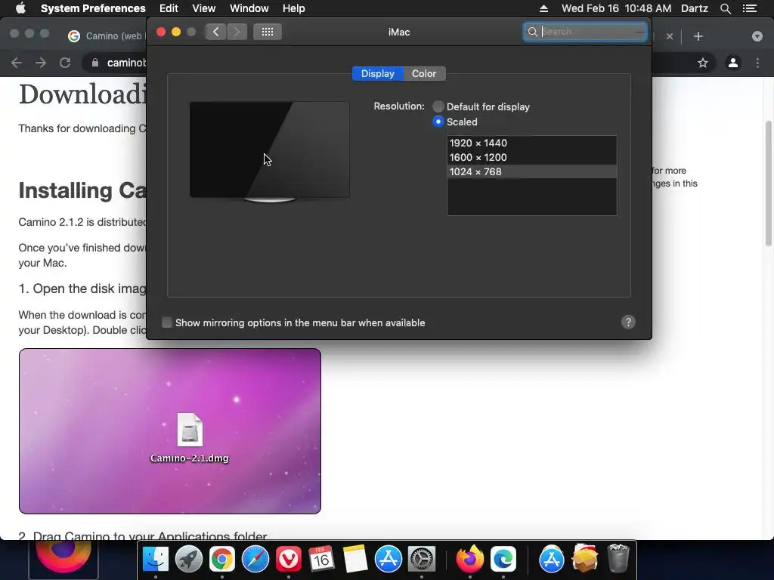Open Google Chrome from the Dock
774x580 pixels.
222,560
